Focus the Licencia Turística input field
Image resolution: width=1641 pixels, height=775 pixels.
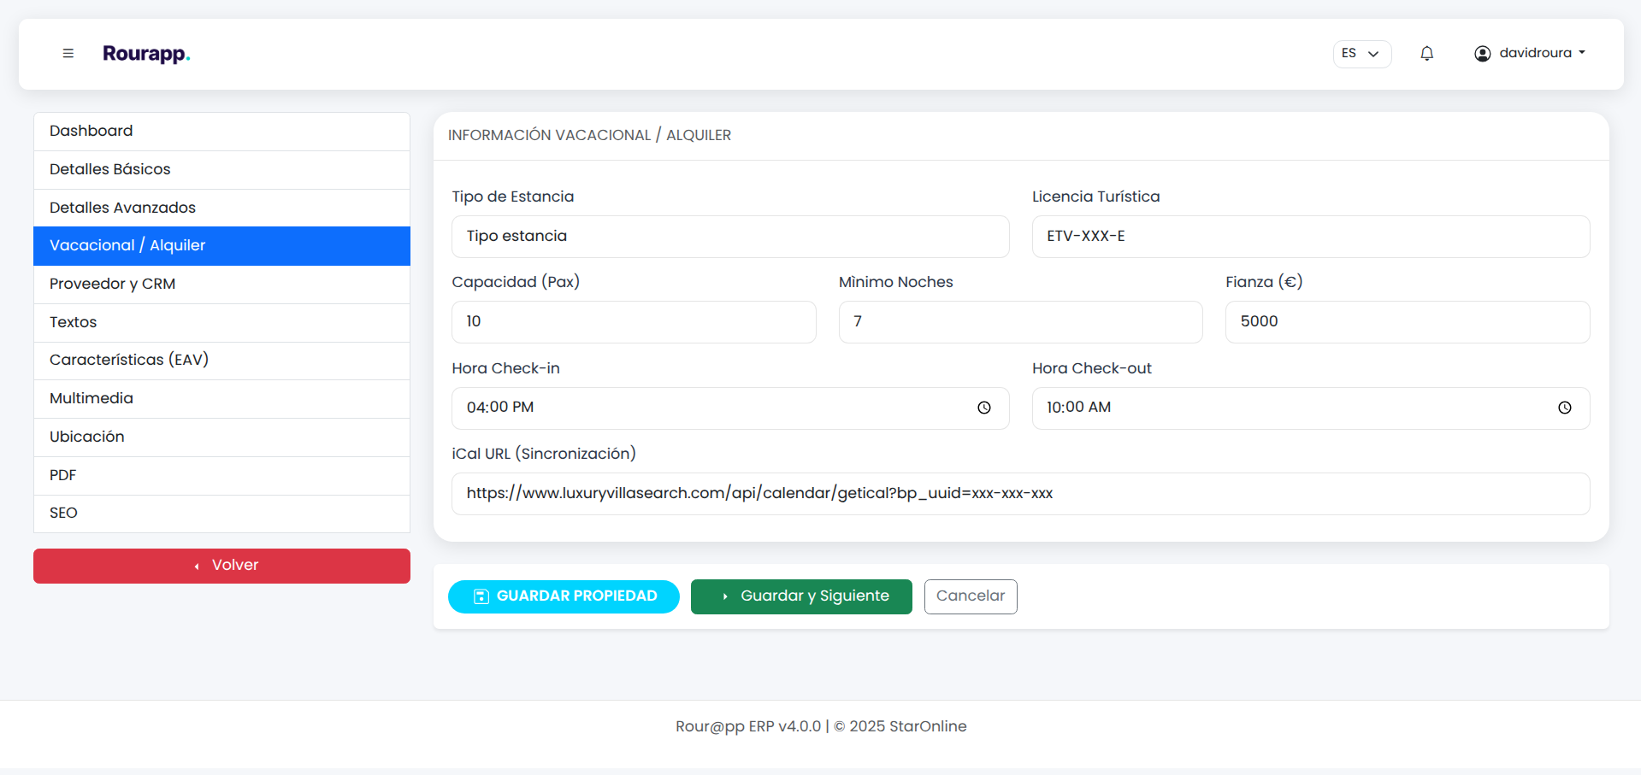point(1311,237)
